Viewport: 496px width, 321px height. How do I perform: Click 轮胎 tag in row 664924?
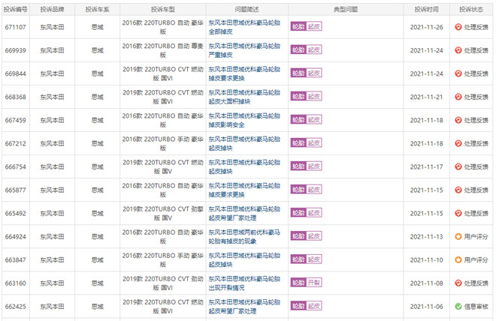(298, 236)
